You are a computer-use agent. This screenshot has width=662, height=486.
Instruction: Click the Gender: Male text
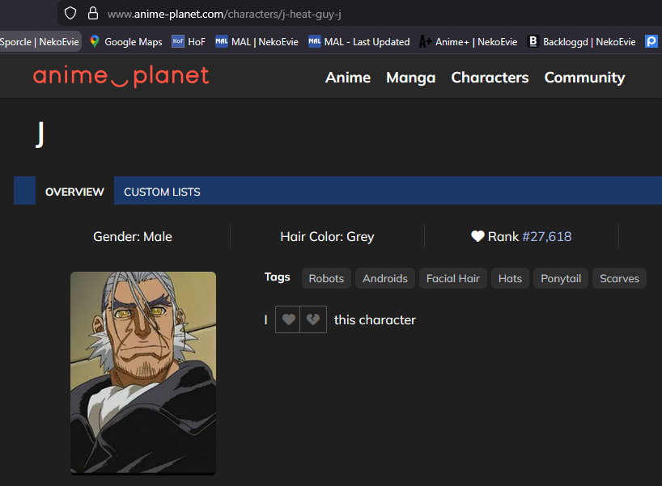point(133,237)
